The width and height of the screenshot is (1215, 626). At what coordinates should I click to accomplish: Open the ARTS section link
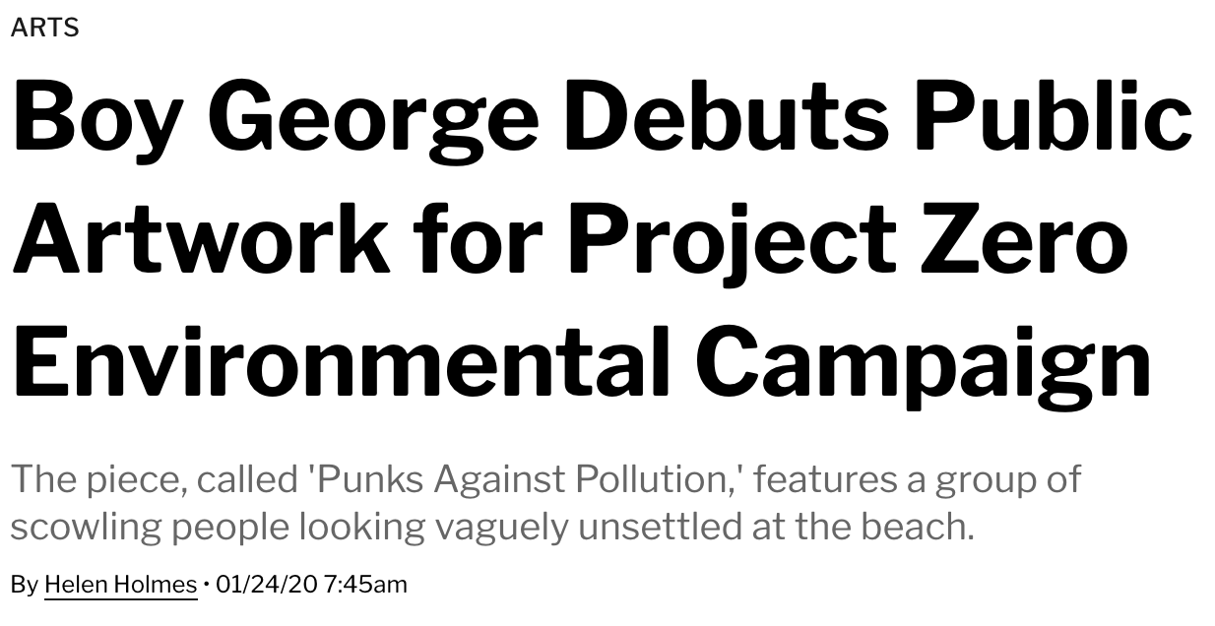point(45,28)
